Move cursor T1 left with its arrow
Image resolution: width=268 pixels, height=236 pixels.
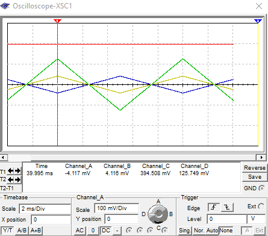tap(10, 171)
